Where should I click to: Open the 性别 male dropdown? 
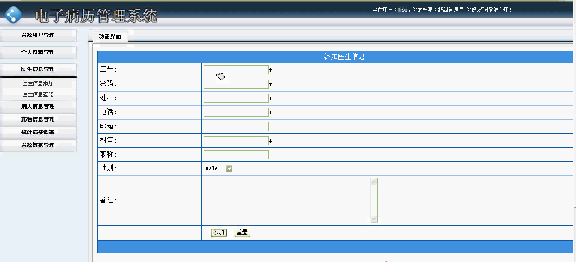218,169
